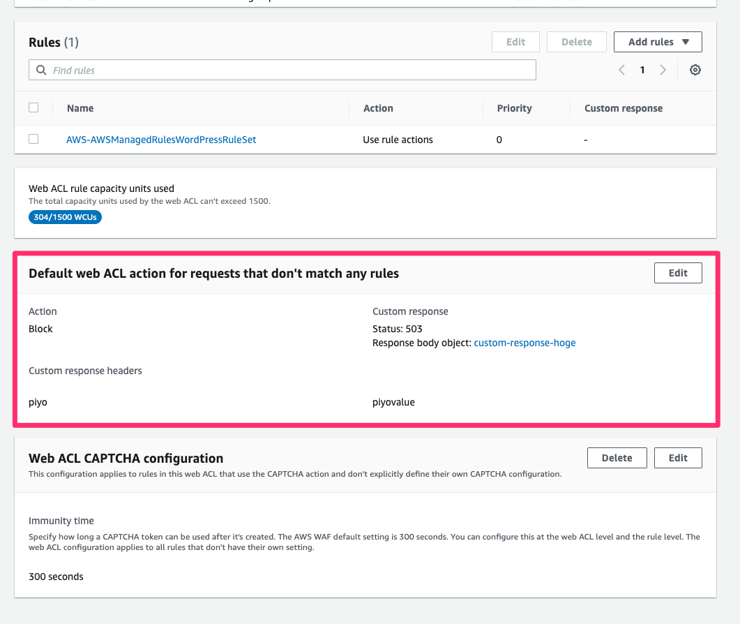Click the previous page chevron
The width and height of the screenshot is (740, 624).
(x=621, y=70)
